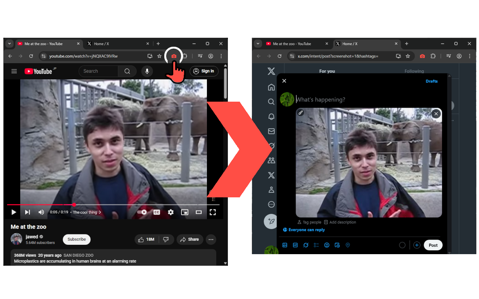
Task: Play the Me at the zoo video
Action: pyautogui.click(x=13, y=212)
